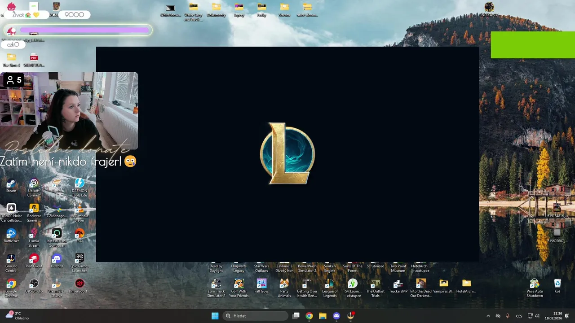This screenshot has height=323, width=575.
Task: Open Google Chrome desktop shortcut
Action: click(x=11, y=288)
